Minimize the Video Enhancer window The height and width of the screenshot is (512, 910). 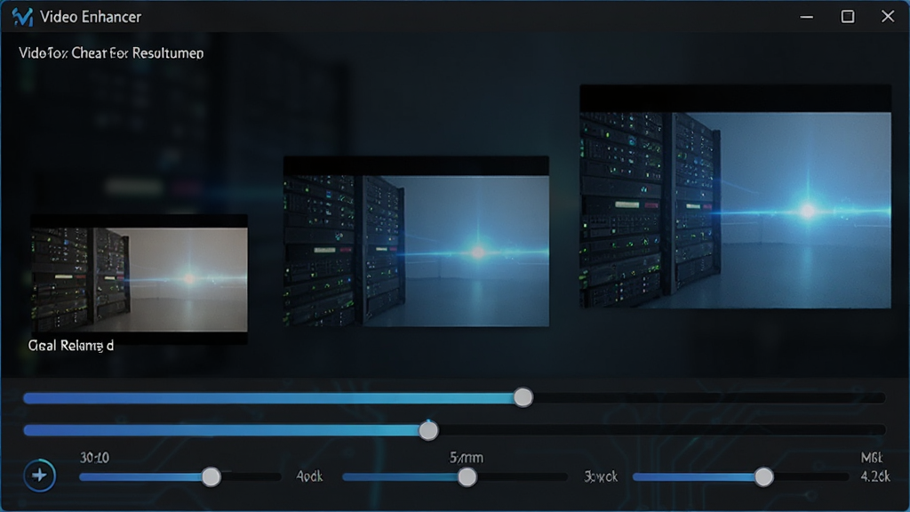(x=806, y=17)
